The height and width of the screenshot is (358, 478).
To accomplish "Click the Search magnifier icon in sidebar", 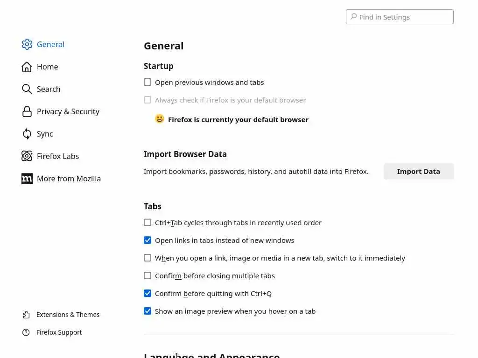I will 27,89.
